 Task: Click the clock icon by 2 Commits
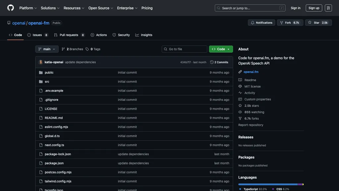pos(212,62)
